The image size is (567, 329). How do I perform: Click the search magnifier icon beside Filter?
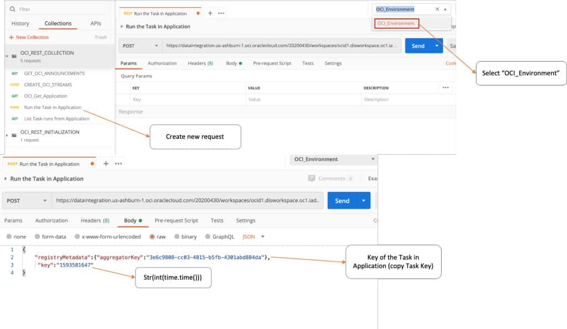coord(14,9)
